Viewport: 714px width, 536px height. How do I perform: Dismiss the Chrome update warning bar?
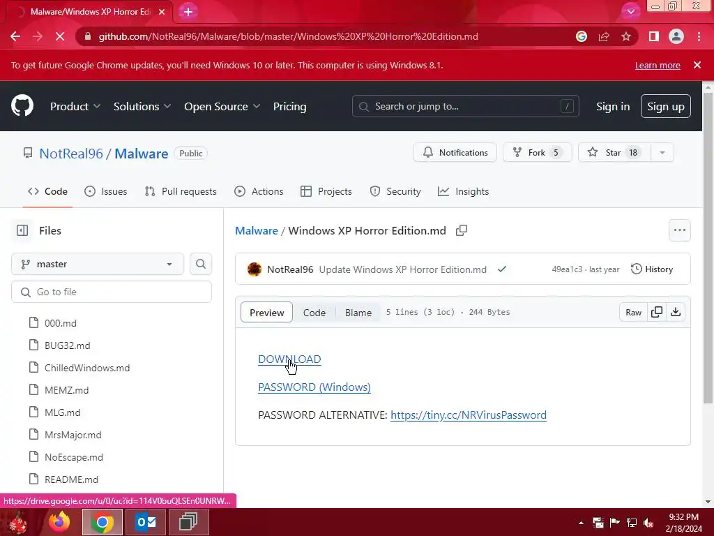[697, 65]
